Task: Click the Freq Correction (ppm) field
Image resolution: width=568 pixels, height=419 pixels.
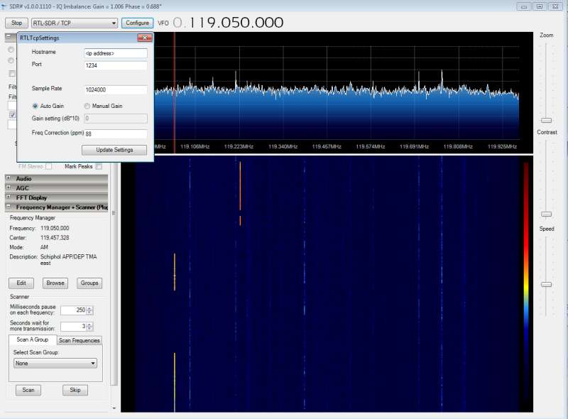Action: 116,134
